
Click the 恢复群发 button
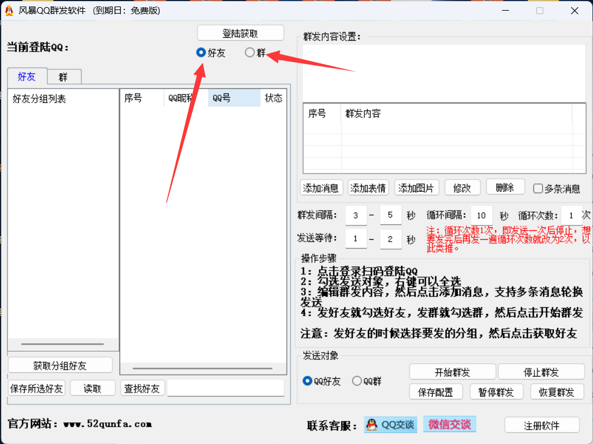pyautogui.click(x=557, y=392)
